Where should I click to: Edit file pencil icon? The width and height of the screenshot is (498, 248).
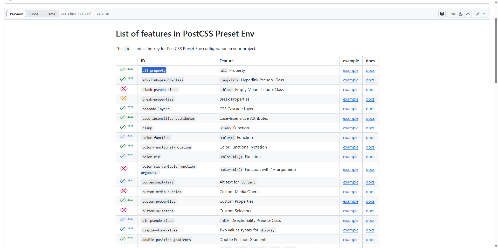477,14
